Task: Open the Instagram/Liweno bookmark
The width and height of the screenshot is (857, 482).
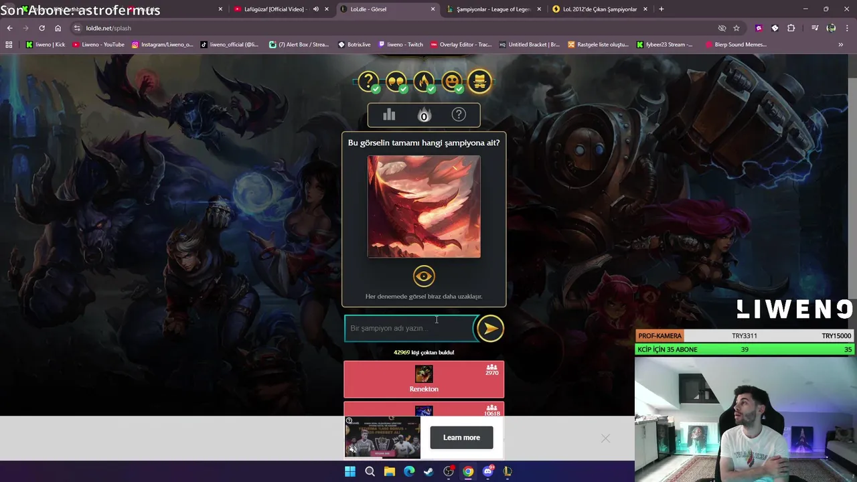Action: click(162, 45)
